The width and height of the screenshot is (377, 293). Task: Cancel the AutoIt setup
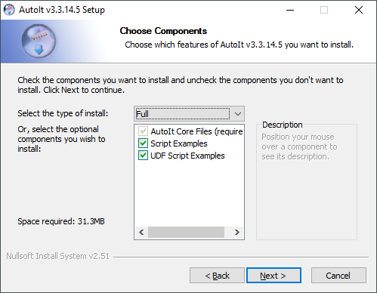pos(338,276)
